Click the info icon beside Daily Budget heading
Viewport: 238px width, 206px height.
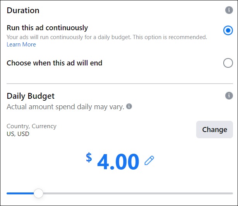point(229,96)
